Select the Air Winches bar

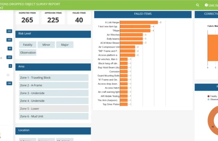tap(132, 35)
